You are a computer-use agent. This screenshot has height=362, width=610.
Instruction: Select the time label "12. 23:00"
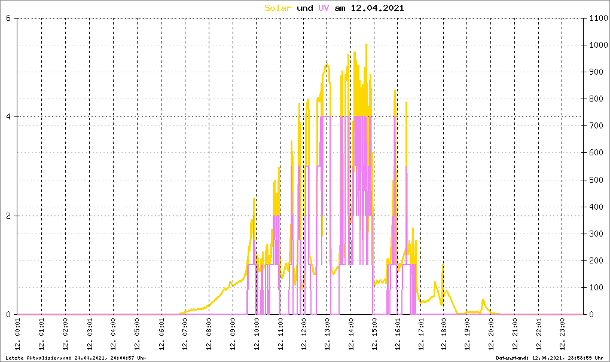[562, 334]
